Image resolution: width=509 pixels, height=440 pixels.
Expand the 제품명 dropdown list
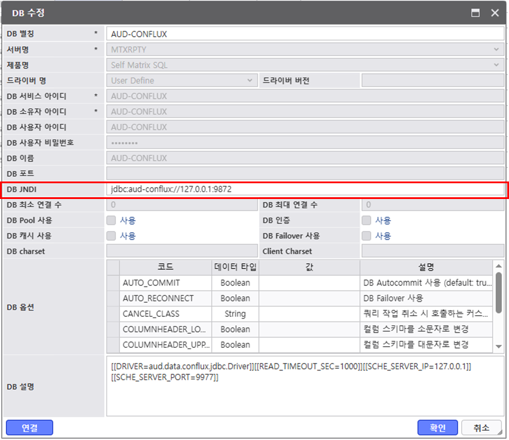[x=496, y=65]
